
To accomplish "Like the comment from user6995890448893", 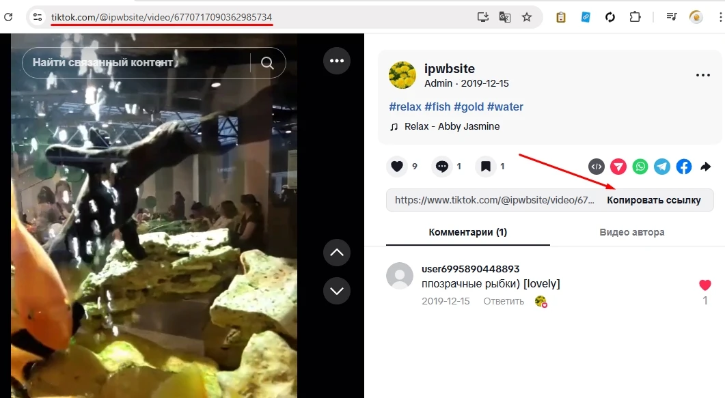I will pos(705,285).
